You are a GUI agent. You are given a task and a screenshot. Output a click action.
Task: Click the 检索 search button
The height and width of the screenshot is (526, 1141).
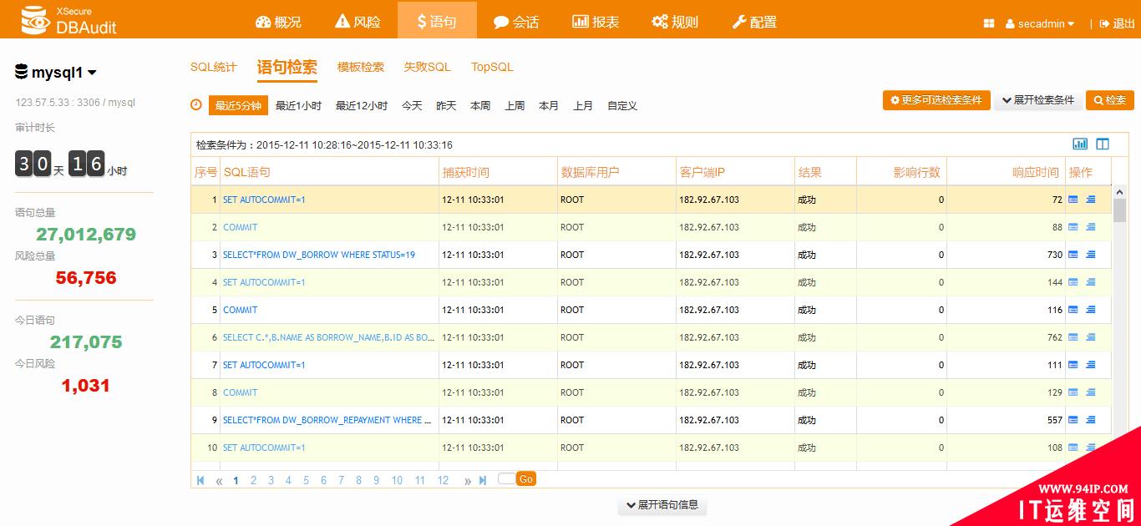point(1109,100)
